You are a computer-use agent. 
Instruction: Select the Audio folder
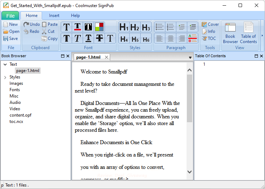tap(15, 102)
